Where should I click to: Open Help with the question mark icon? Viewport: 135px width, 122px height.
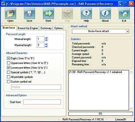[86, 13]
